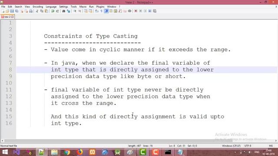Open Find with the binoculars icon
This screenshot has width=278, height=156.
[64, 11]
